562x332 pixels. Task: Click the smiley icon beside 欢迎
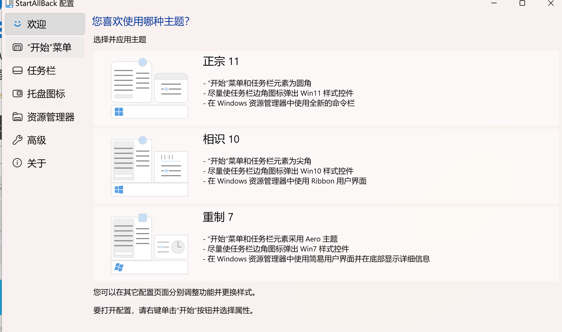point(18,24)
